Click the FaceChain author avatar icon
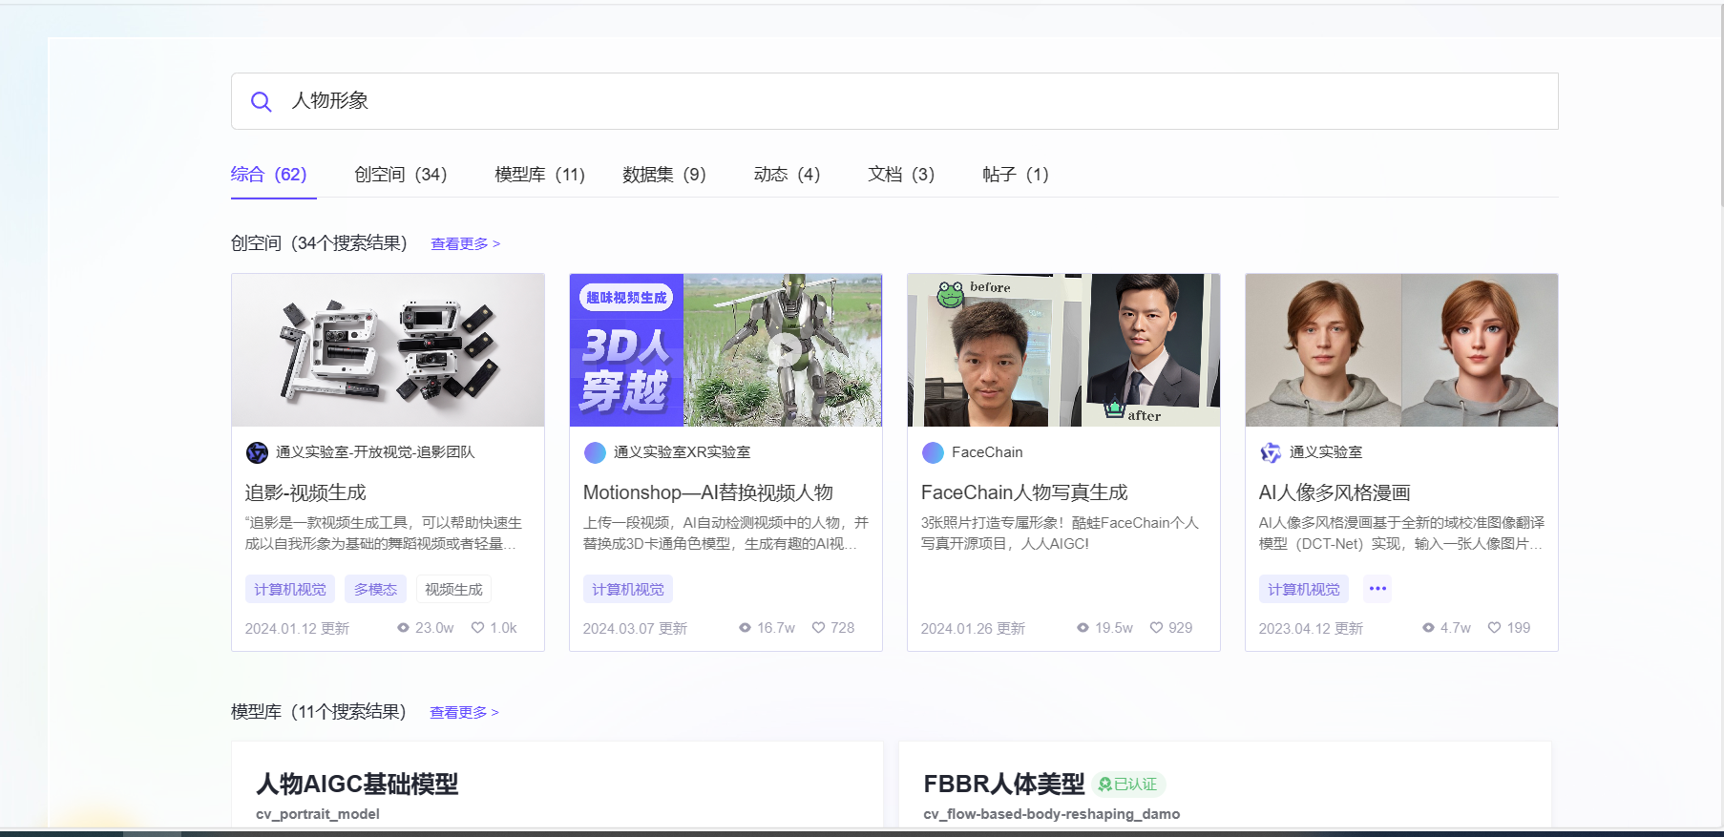 click(x=933, y=452)
